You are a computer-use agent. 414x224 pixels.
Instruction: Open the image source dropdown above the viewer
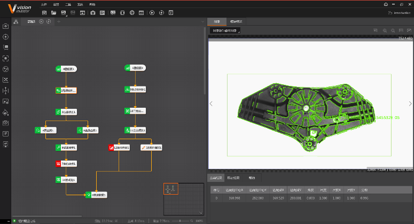click(225, 31)
